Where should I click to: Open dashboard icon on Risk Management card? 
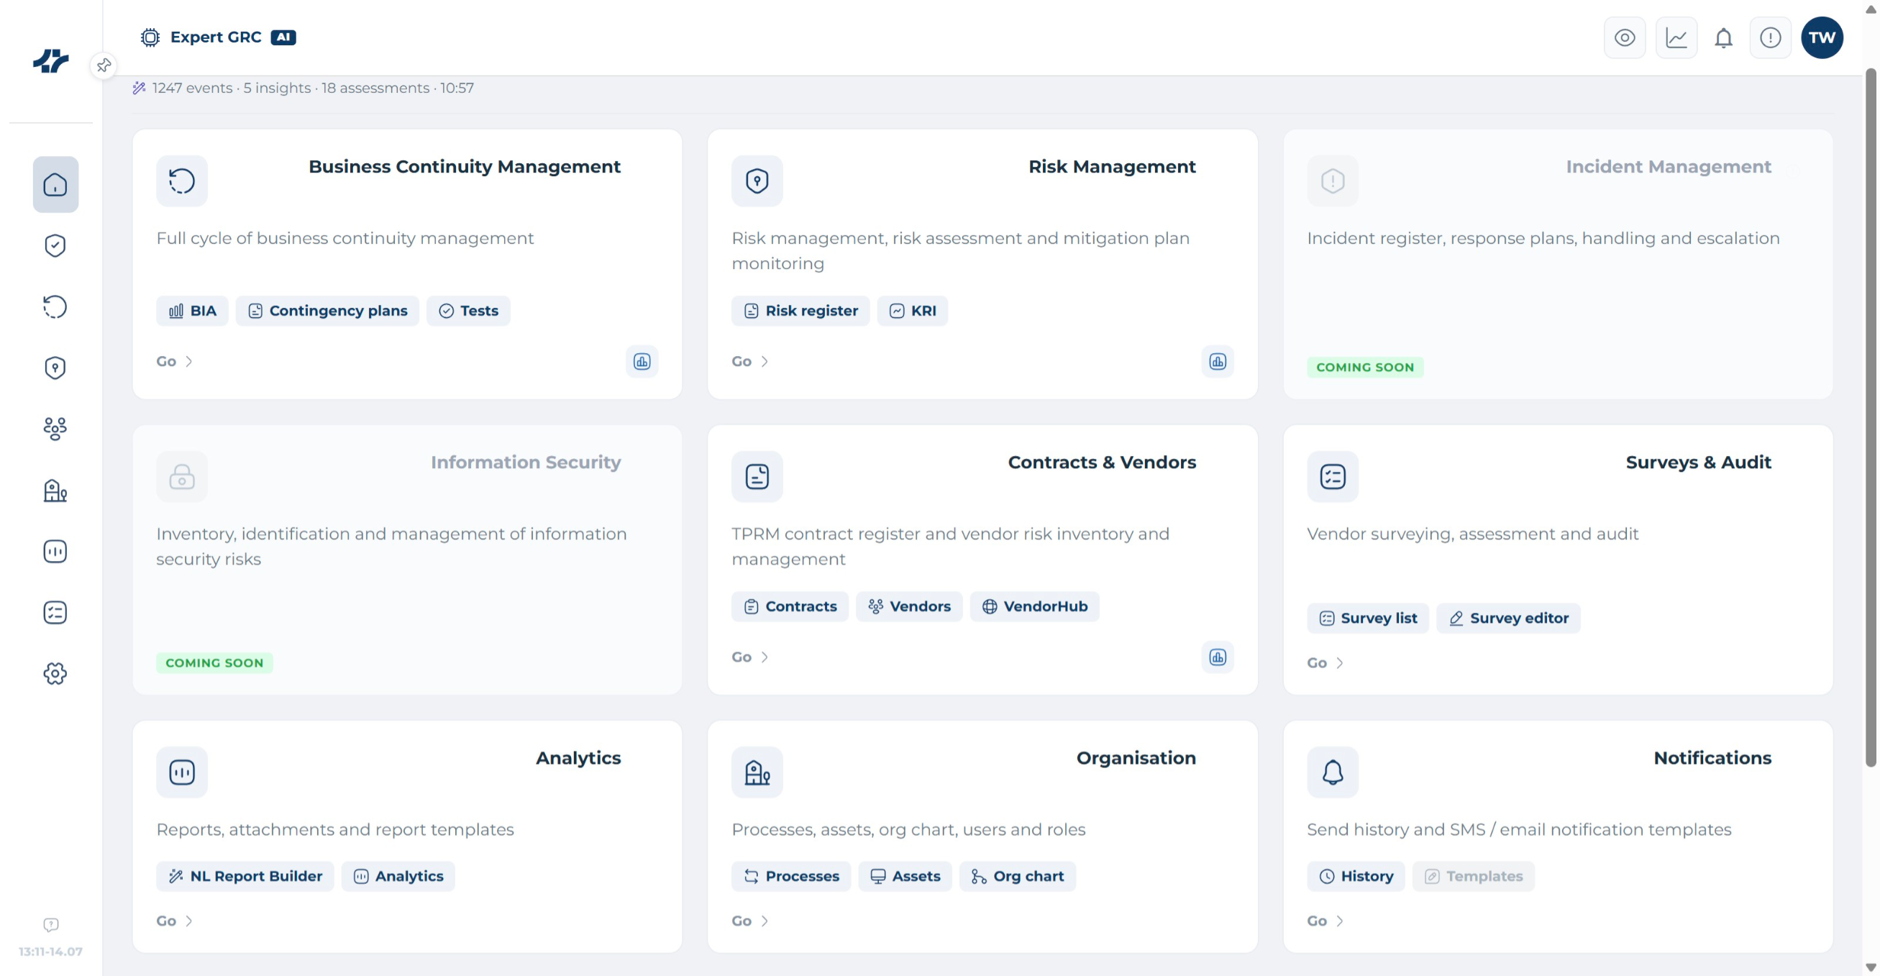(1218, 361)
